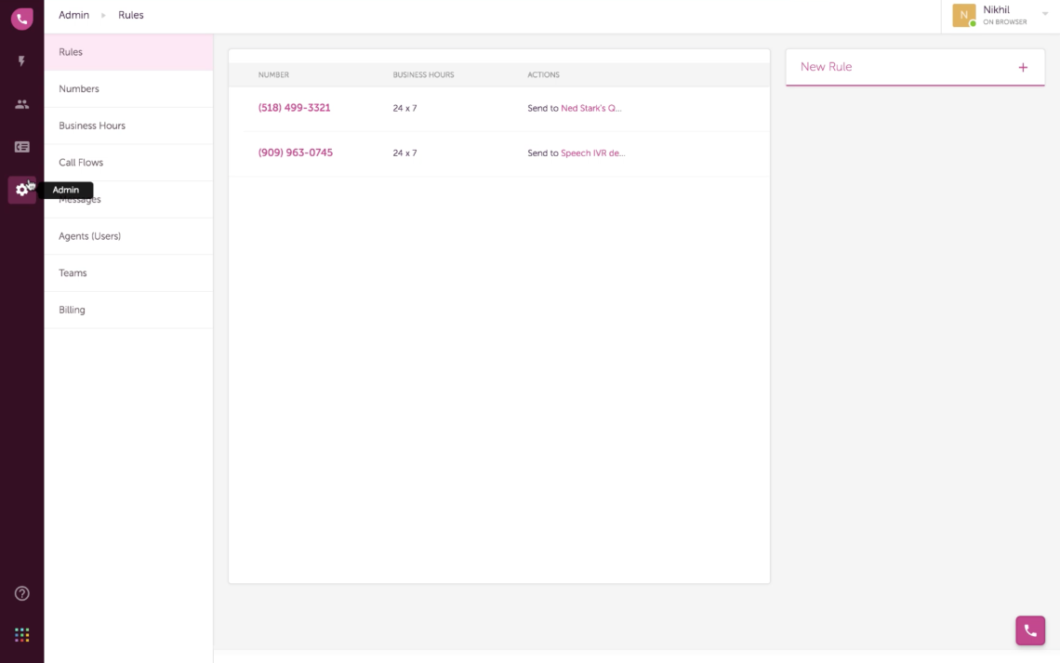The width and height of the screenshot is (1060, 663).
Task: Open Agents (Users) menu item
Action: (x=89, y=236)
